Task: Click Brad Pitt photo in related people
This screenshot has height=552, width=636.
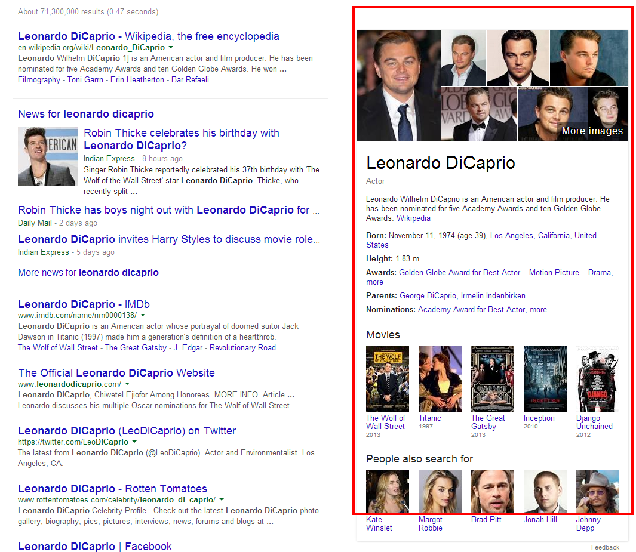Action: coord(493,492)
